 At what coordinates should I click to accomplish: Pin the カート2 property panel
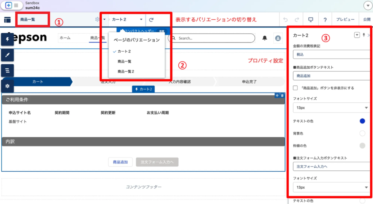point(364,35)
